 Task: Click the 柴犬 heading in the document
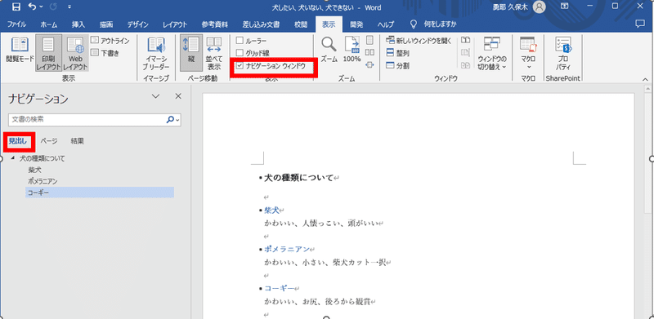(x=271, y=210)
